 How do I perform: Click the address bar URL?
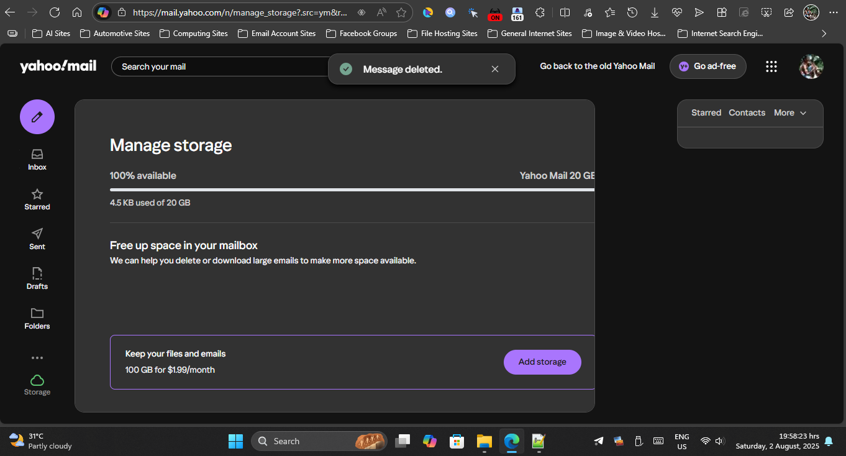[x=240, y=12]
